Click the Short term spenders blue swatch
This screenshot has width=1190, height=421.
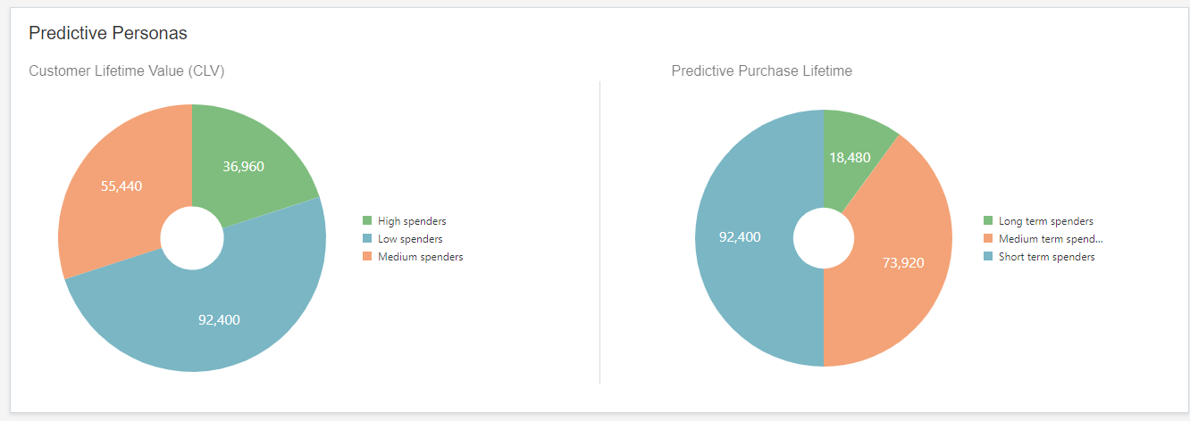(x=988, y=257)
